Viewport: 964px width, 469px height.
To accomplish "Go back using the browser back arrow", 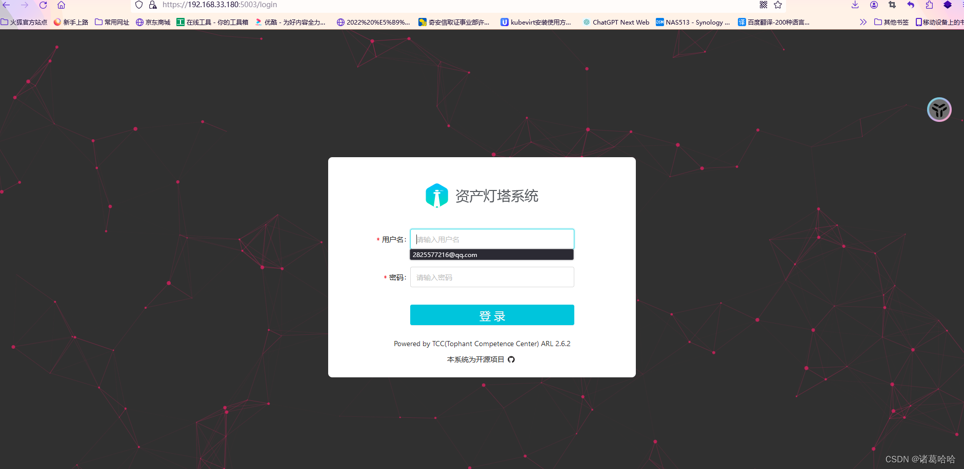I will (6, 5).
